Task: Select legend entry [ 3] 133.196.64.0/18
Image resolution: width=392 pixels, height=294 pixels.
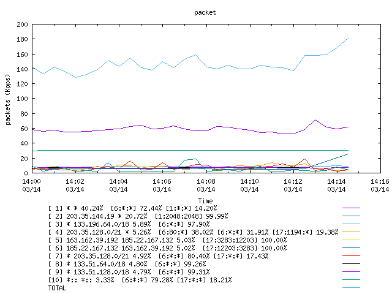Action: click(129, 224)
